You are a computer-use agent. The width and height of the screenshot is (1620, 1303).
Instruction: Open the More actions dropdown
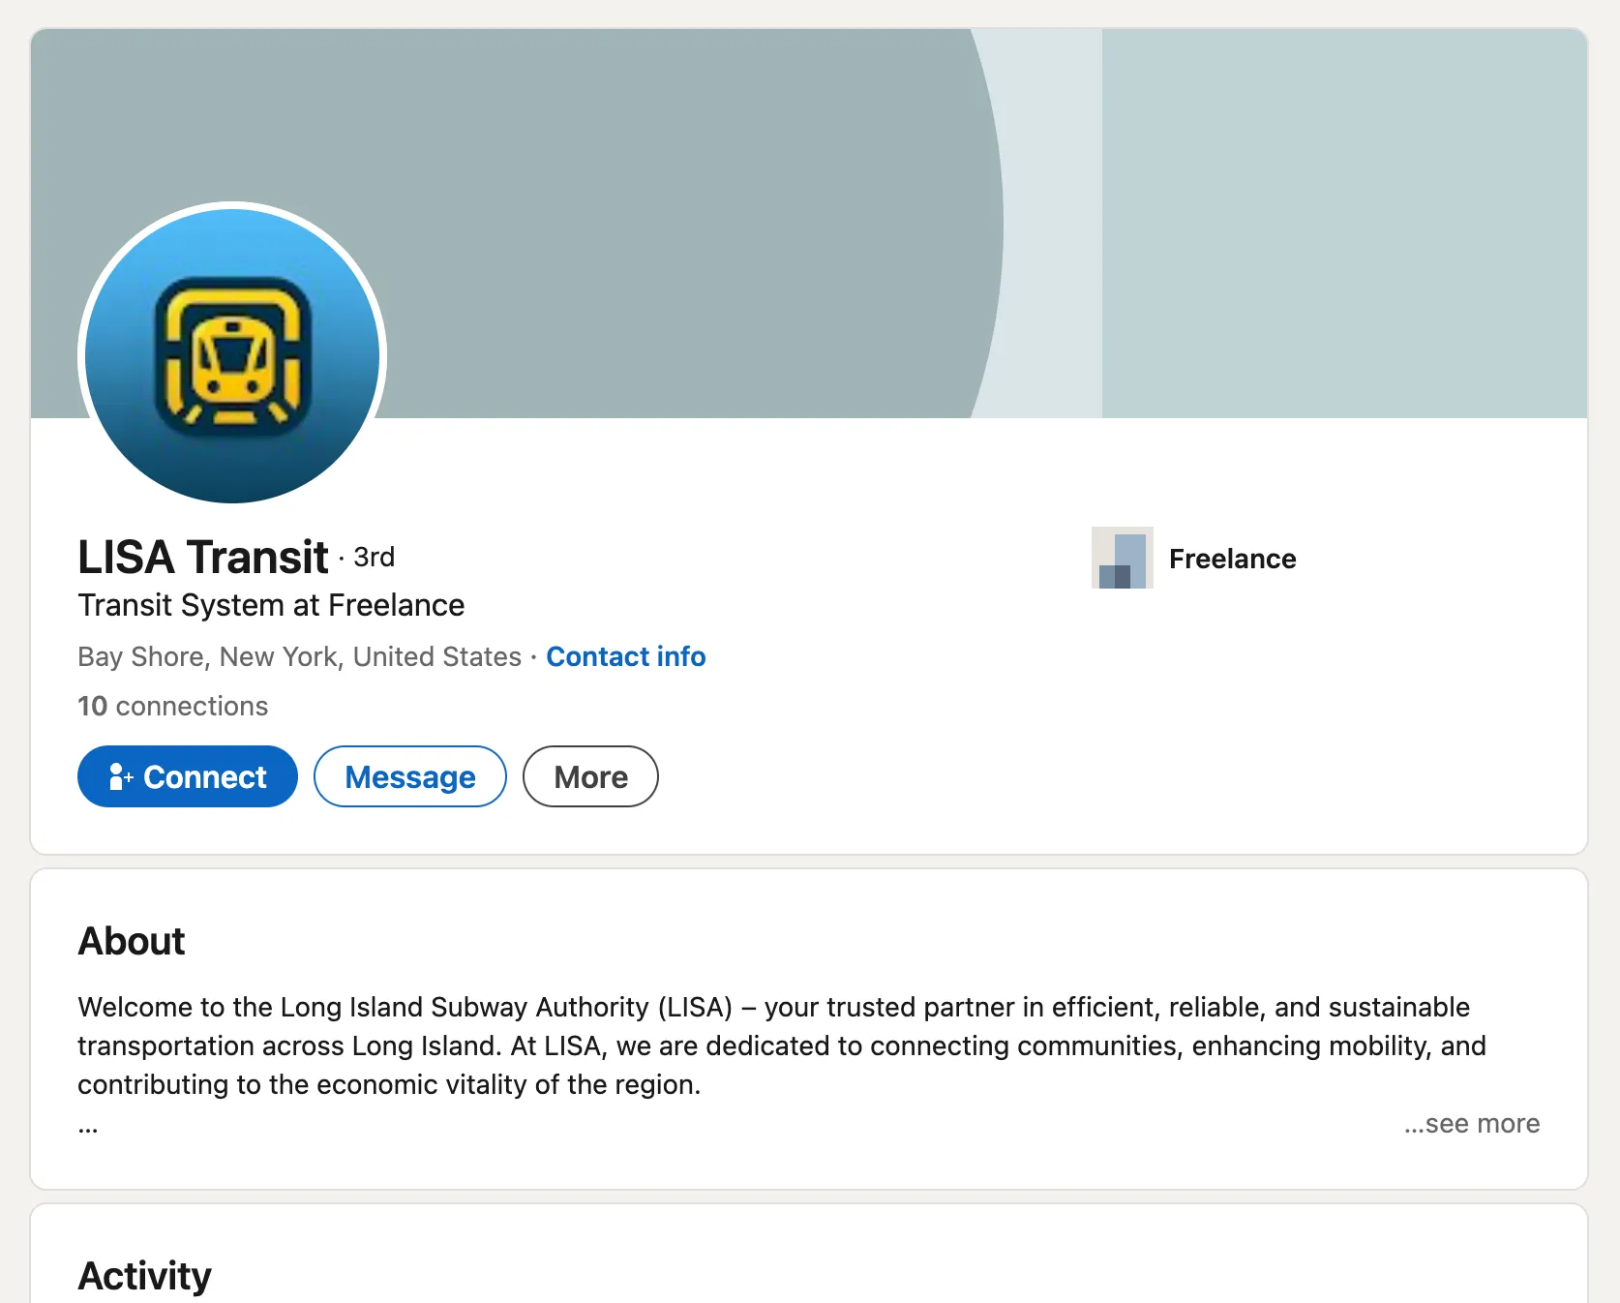click(x=590, y=776)
